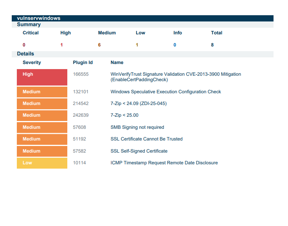This screenshot has width=288, height=226.
Task: Open the 7-Zip < 24.09 (ZDI-25-045) entry
Action: pyautogui.click(x=139, y=103)
